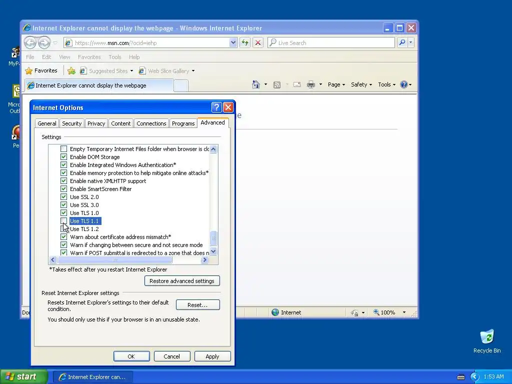Open zoom level dropdown arrow in status bar
This screenshot has height=384, width=512.
[x=404, y=312]
